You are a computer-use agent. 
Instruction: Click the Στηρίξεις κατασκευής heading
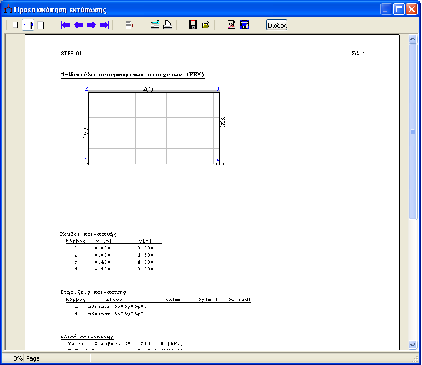coord(94,292)
